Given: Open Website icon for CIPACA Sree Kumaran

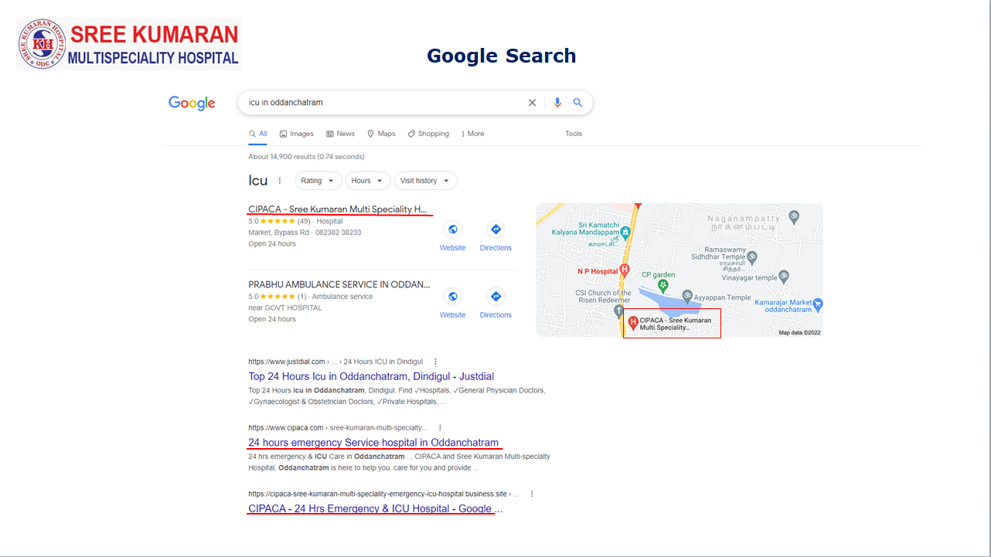Looking at the screenshot, I should (x=453, y=229).
